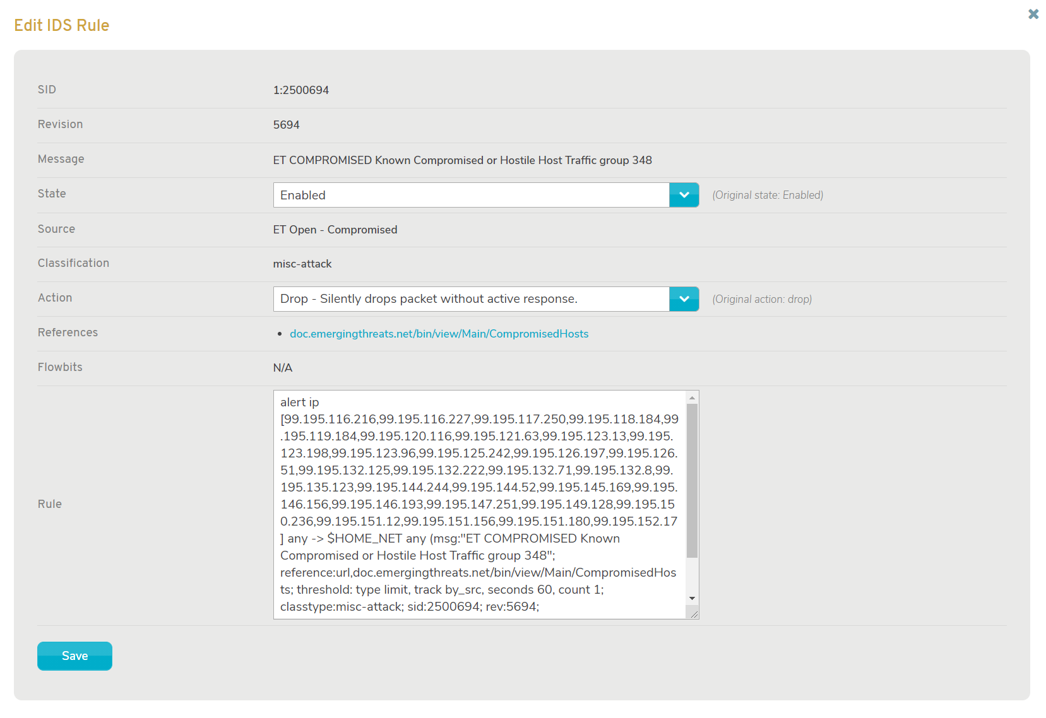This screenshot has width=1046, height=718.
Task: Click the teal chevron on the State selector
Action: 684,195
